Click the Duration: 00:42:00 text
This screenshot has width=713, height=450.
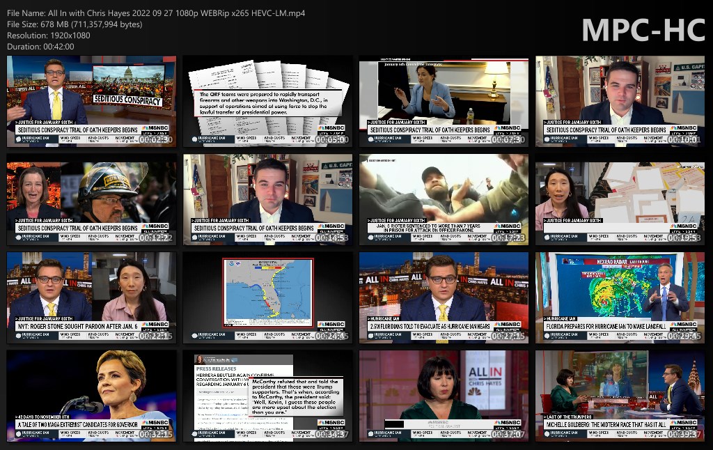[40, 47]
